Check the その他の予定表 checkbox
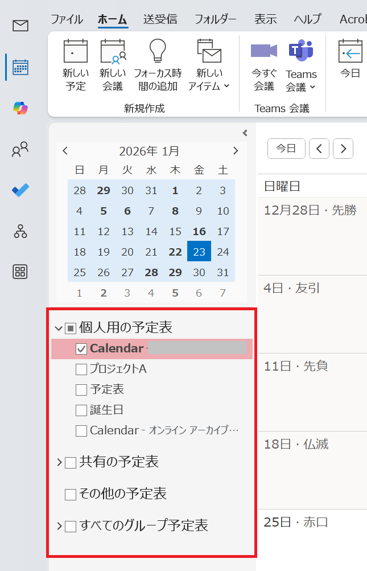Viewport: 367px width, 571px height. (x=70, y=495)
